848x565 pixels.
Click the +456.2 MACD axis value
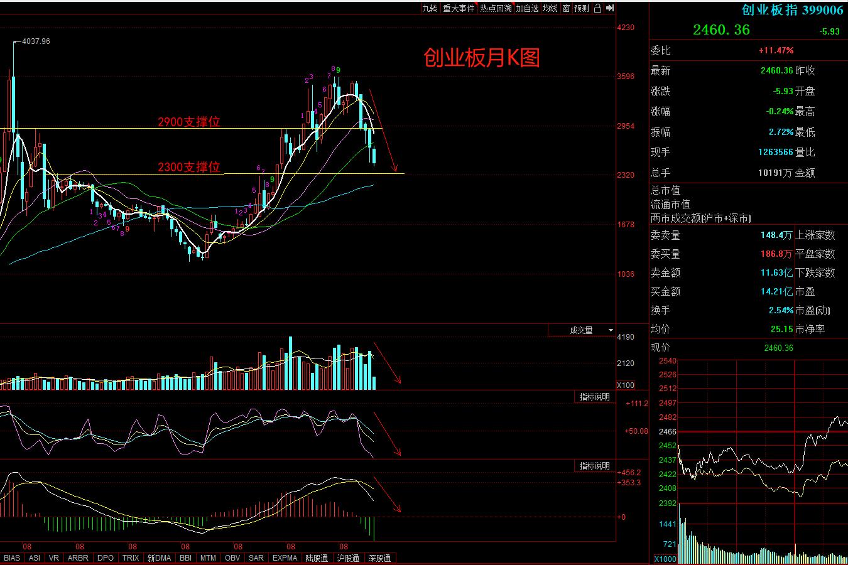629,472
